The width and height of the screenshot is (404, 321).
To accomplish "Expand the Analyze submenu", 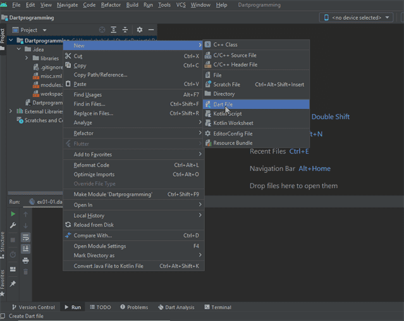I will pos(133,123).
